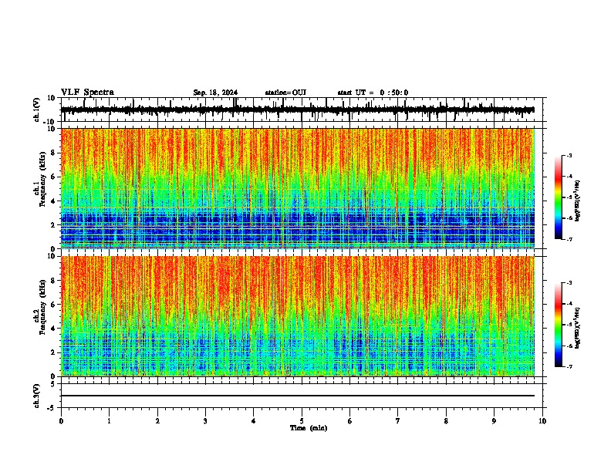Click the time axis tick label '1'
The width and height of the screenshot is (611, 472).
click(x=109, y=421)
